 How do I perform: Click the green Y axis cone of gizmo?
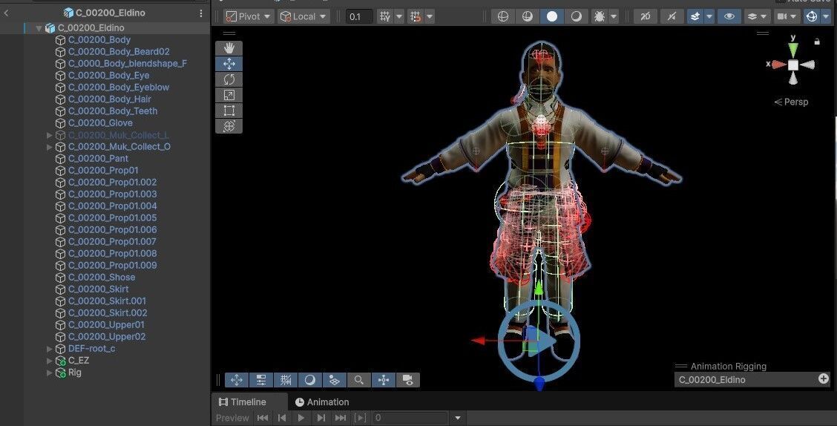click(x=793, y=50)
